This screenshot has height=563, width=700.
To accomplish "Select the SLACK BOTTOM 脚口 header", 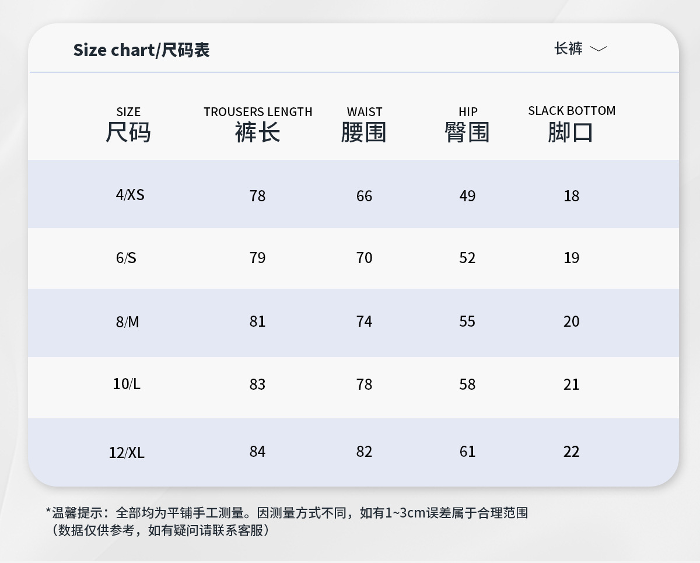I will pos(572,125).
